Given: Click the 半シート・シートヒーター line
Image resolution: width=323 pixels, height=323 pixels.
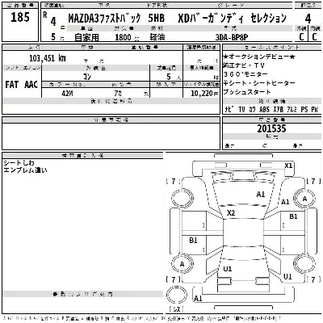Looking at the screenshot, I should [x=259, y=83].
